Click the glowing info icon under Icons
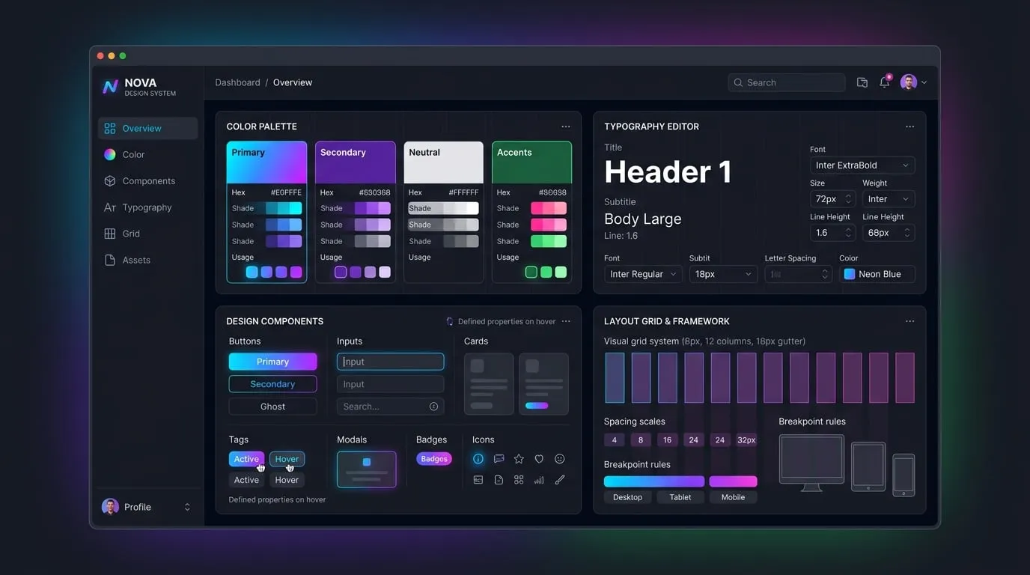 point(478,459)
